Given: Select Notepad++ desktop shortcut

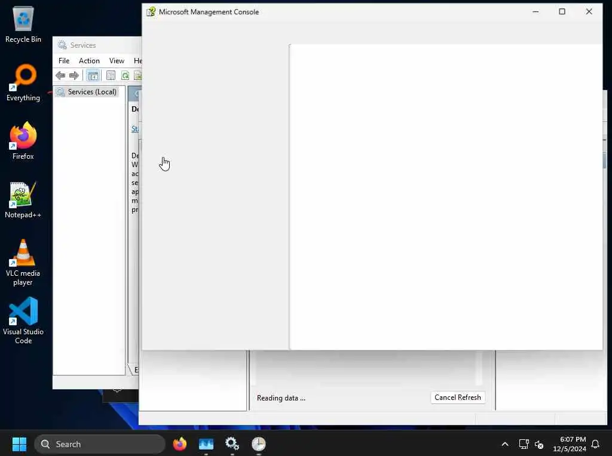Looking at the screenshot, I should (23, 199).
